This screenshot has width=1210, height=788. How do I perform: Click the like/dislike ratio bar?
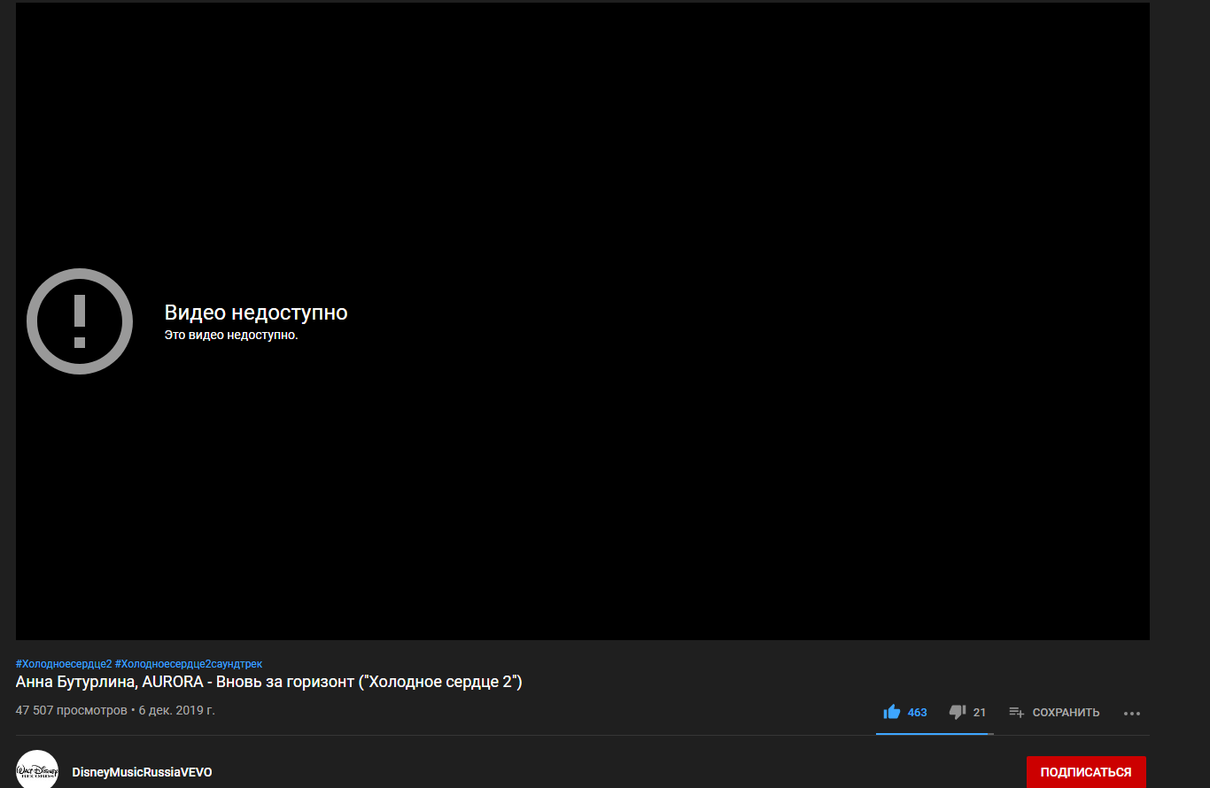point(935,733)
